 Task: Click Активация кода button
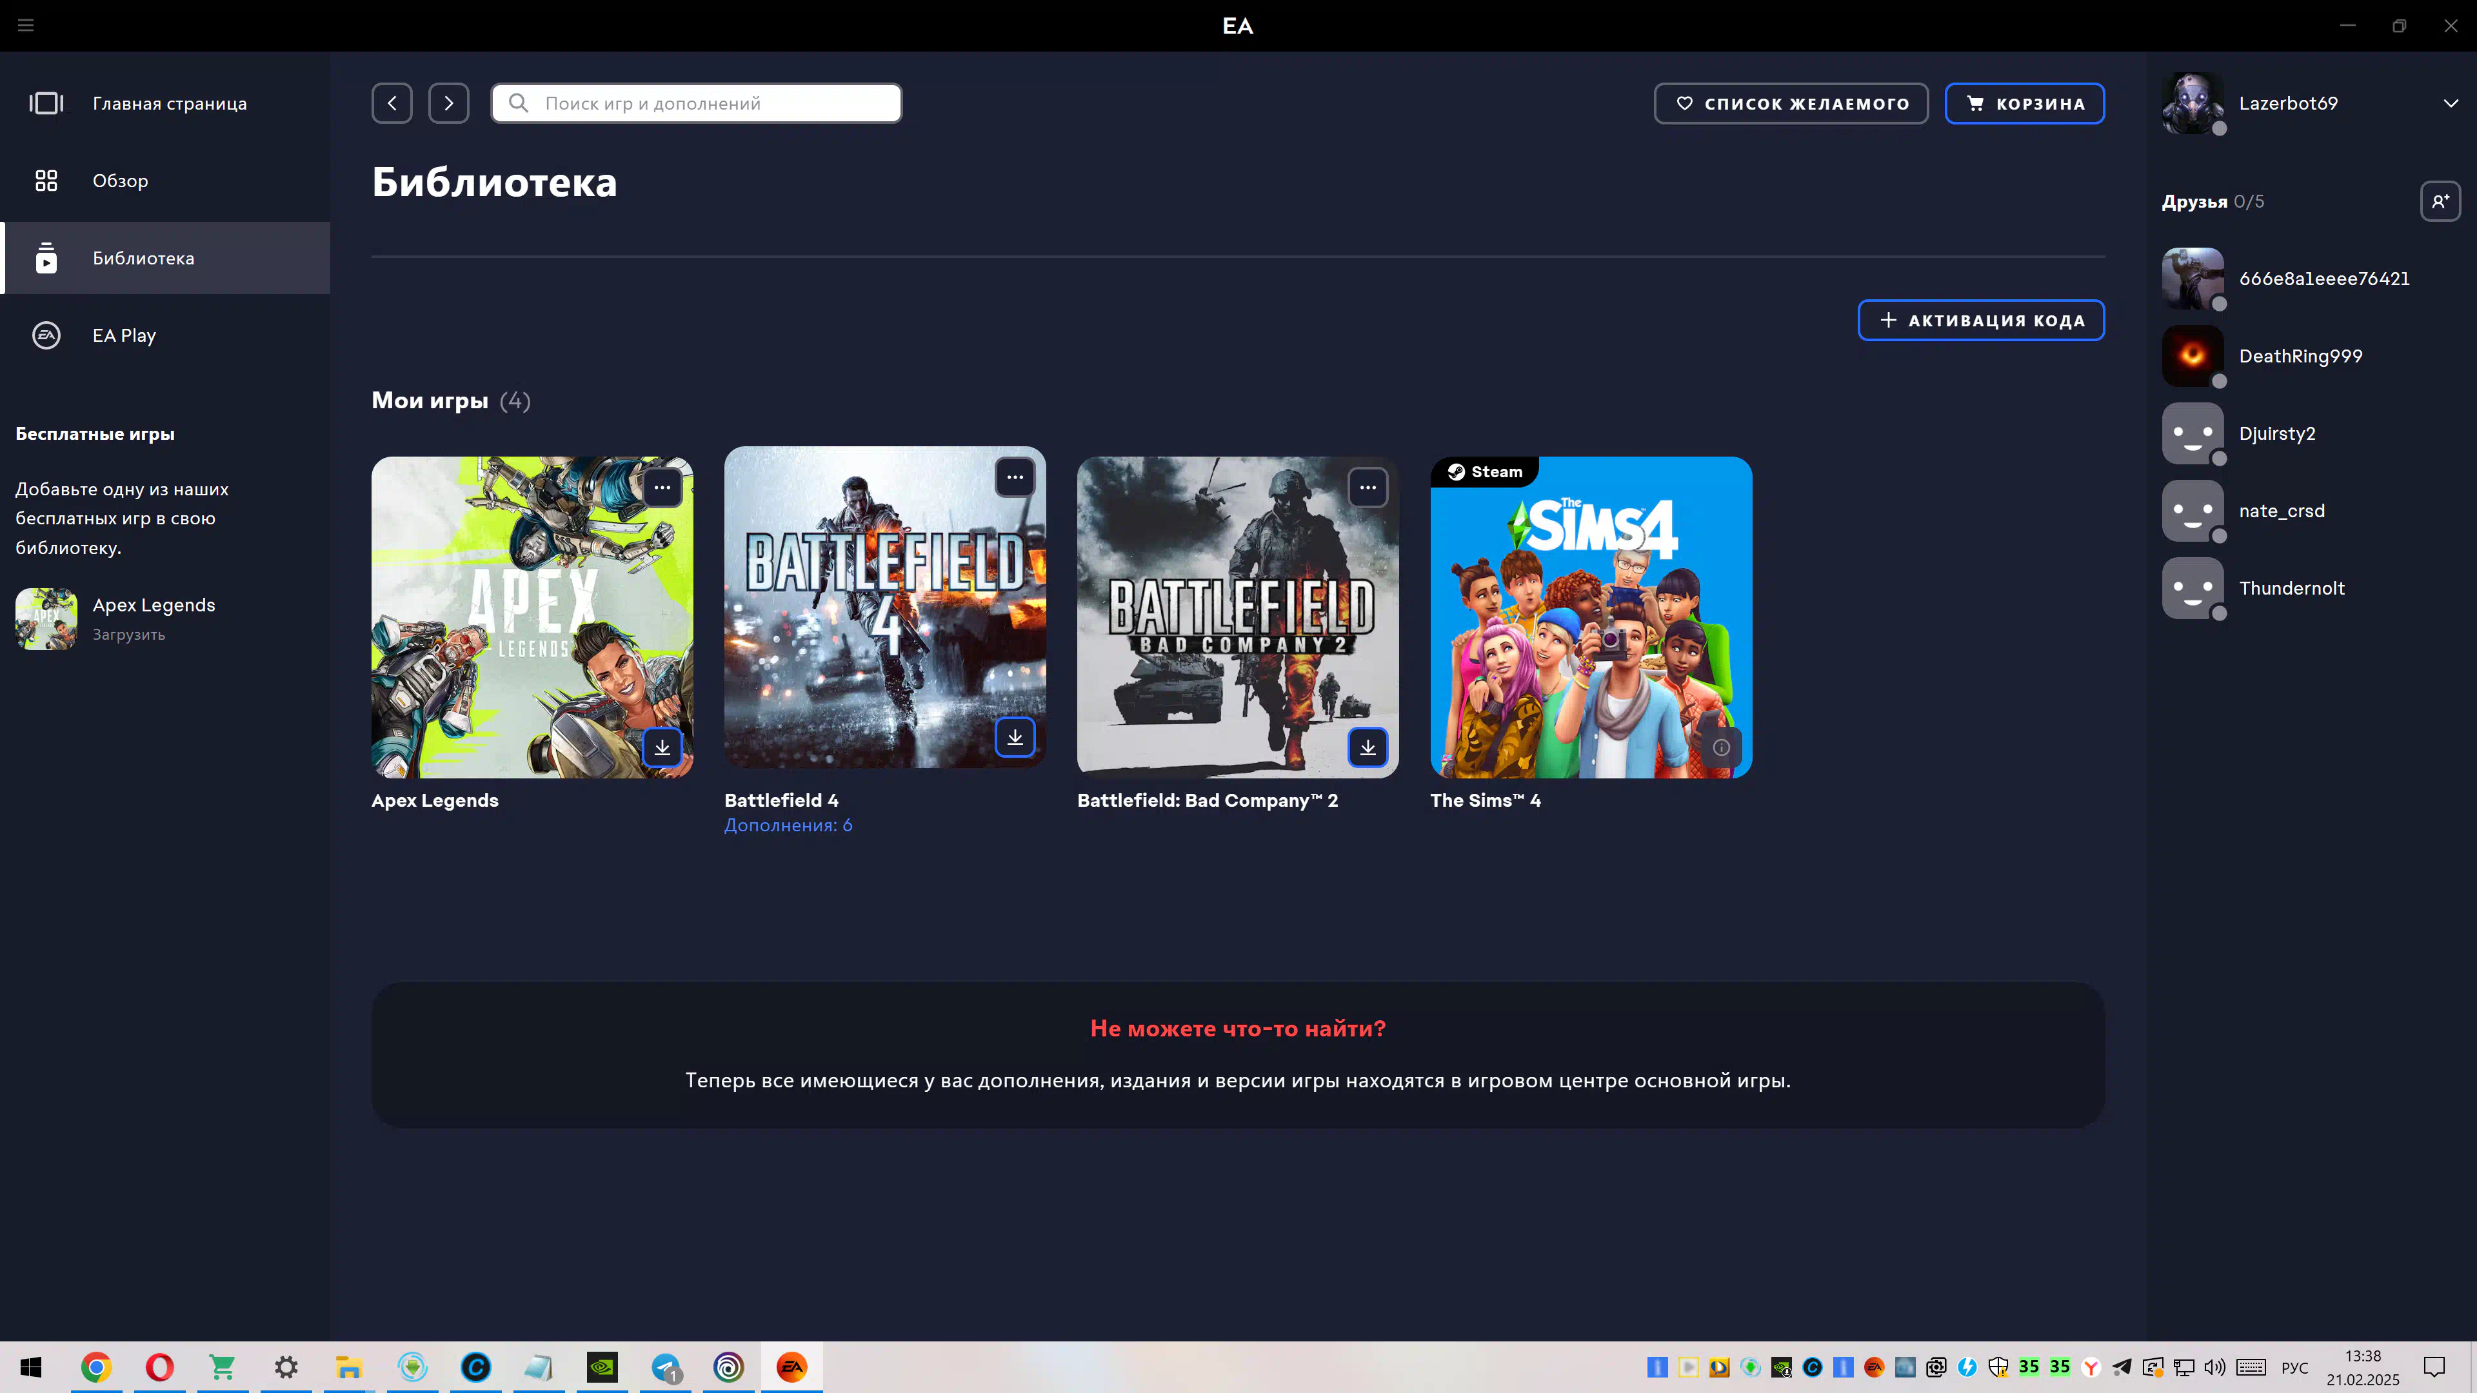1981,320
